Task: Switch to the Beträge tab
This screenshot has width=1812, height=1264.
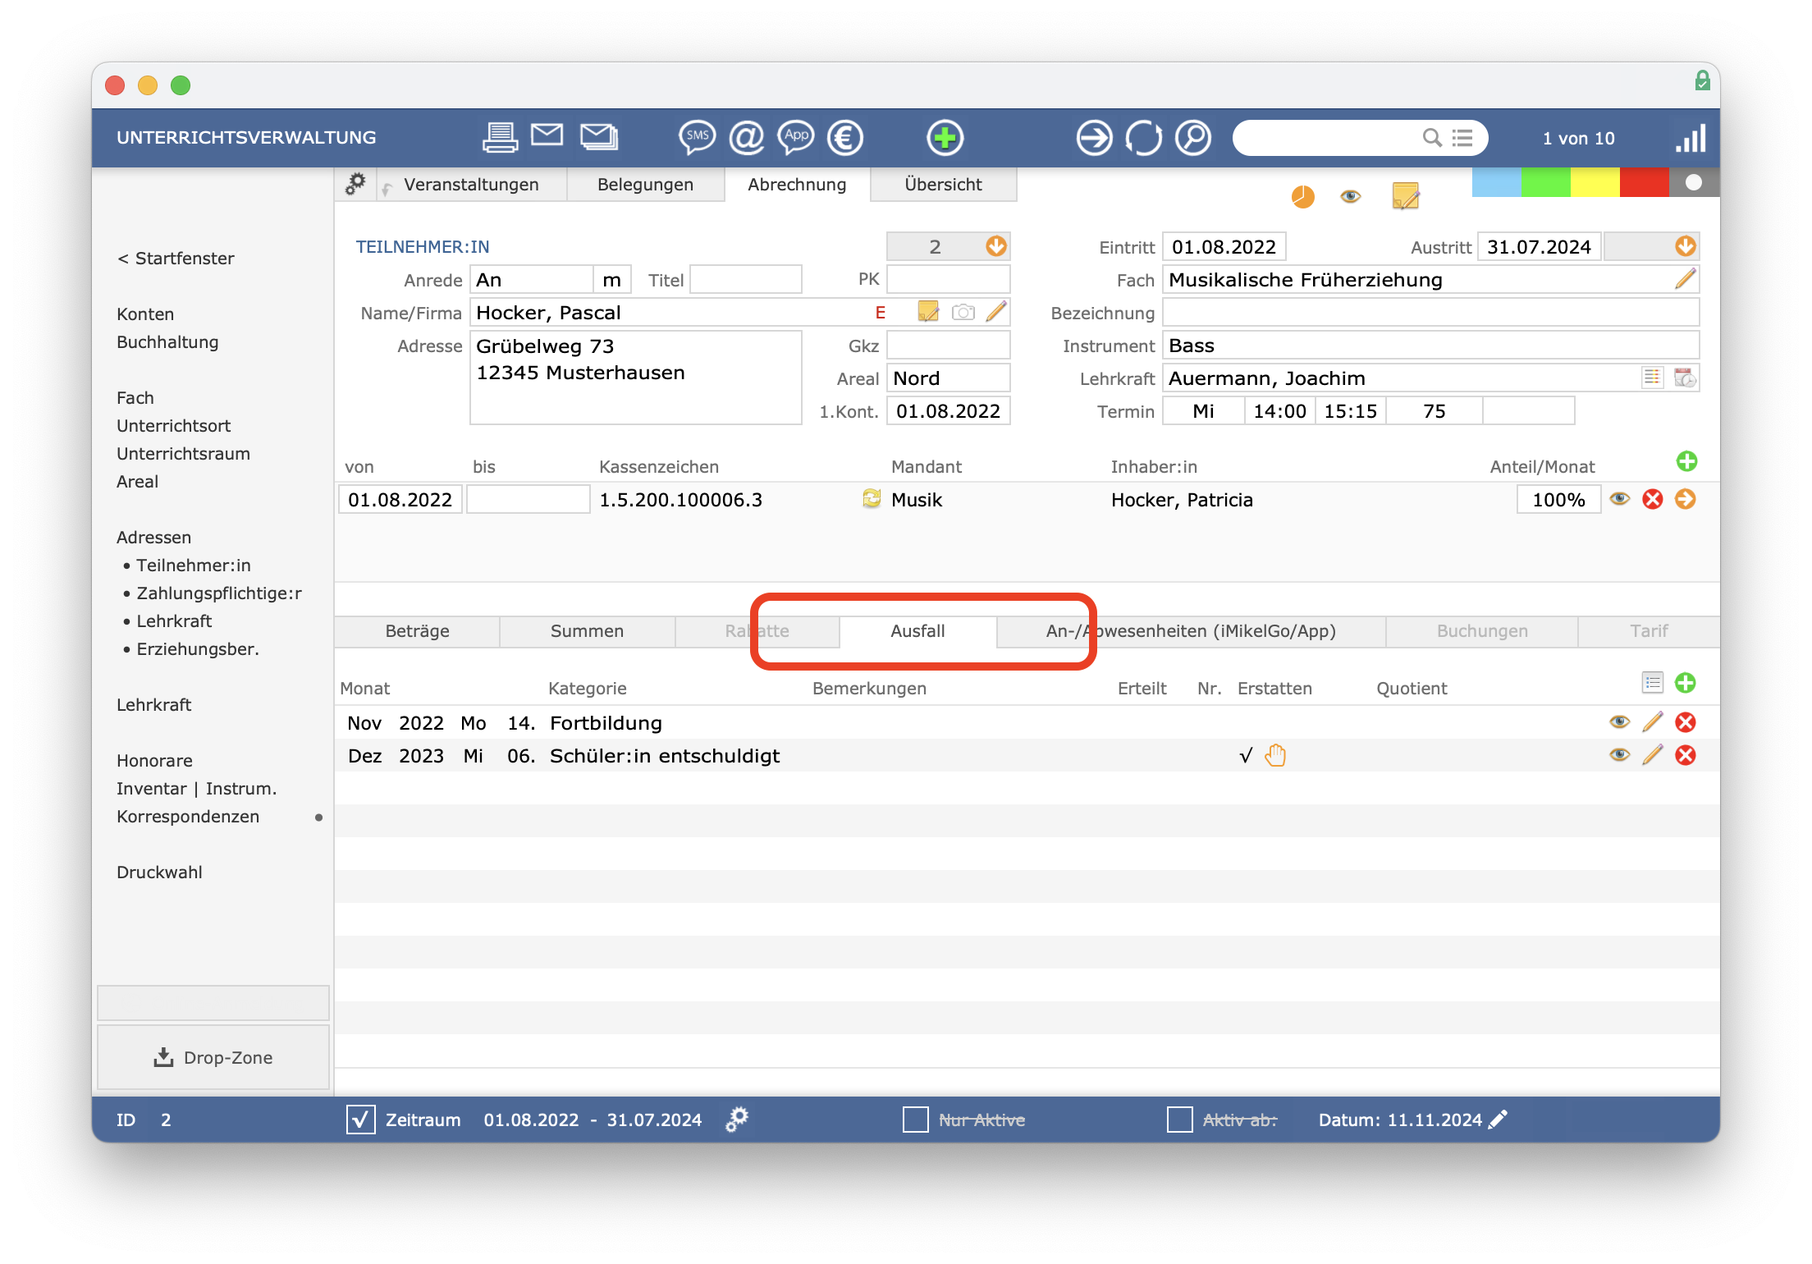Action: coord(417,631)
